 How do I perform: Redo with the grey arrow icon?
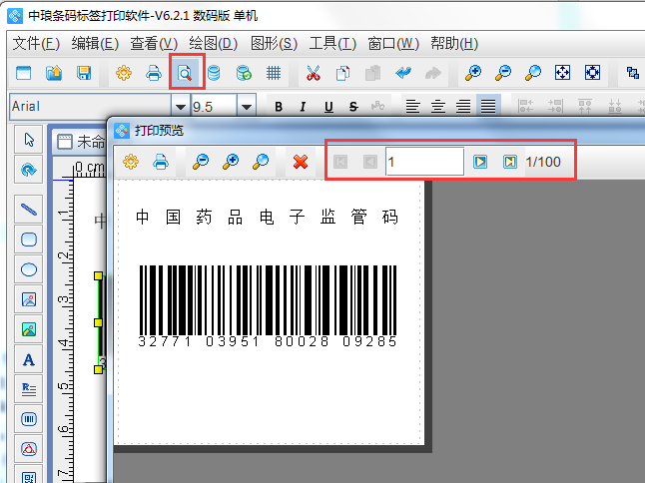pyautogui.click(x=432, y=73)
